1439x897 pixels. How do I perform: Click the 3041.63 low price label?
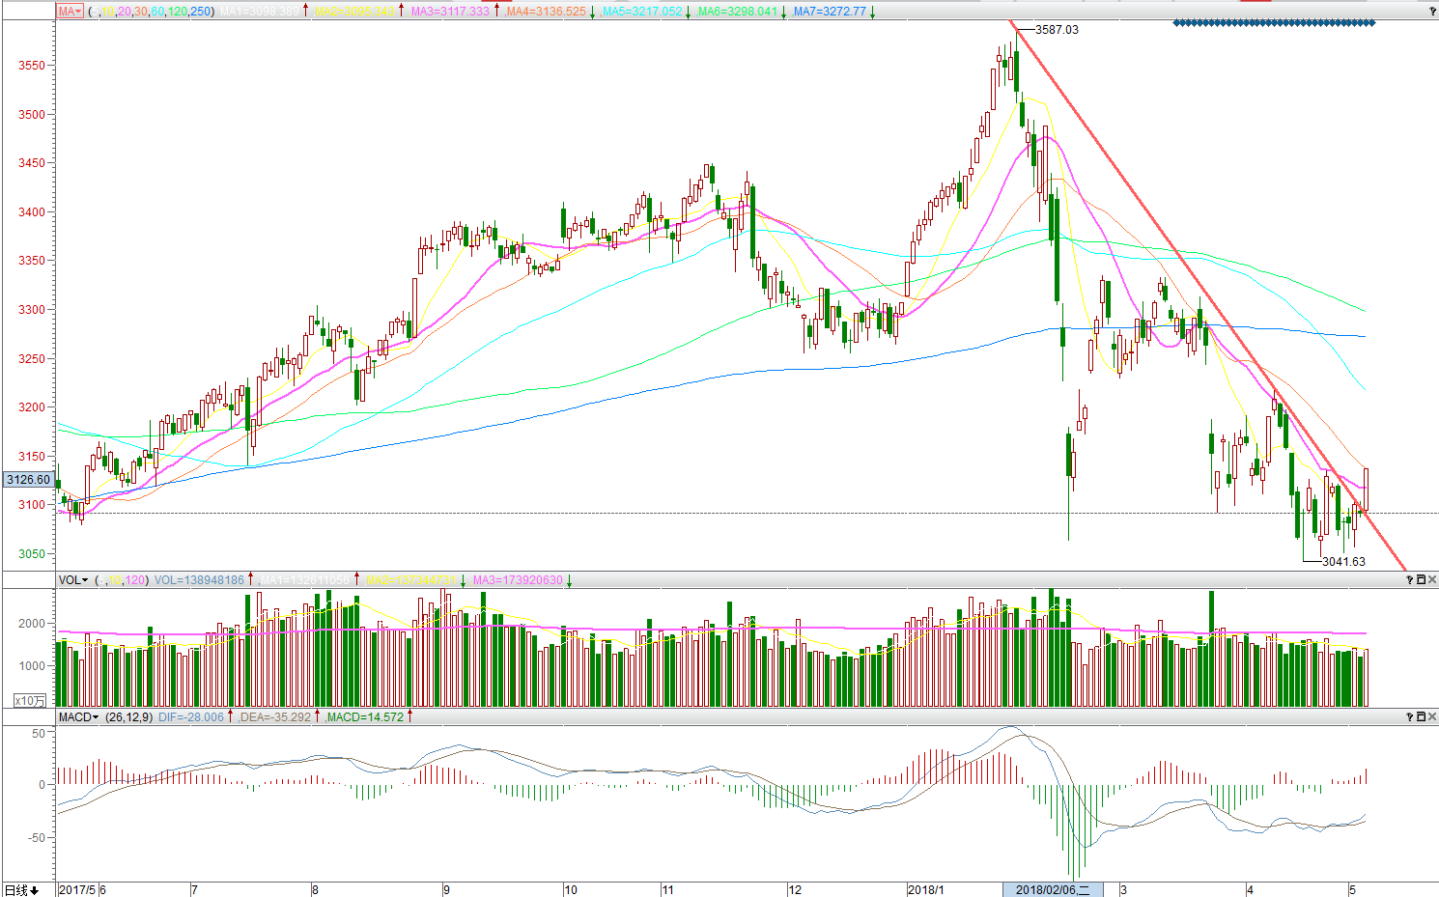pos(1343,562)
